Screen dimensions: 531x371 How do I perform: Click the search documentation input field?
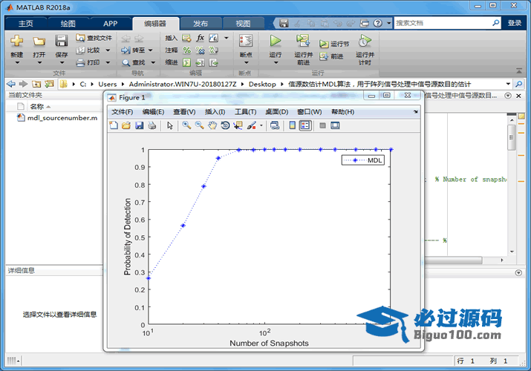coord(443,23)
